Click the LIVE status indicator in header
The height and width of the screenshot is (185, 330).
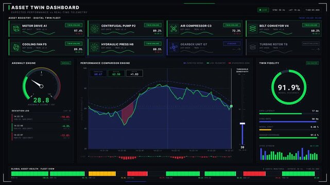coord(263,10)
